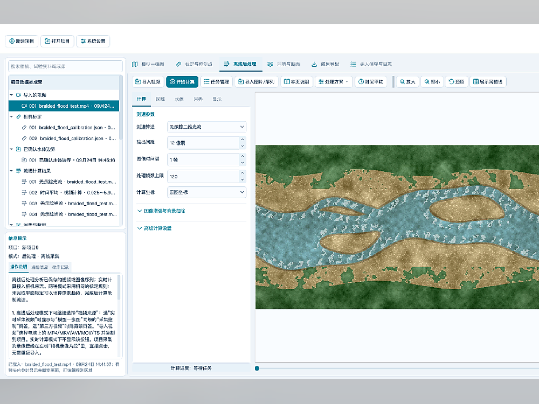This screenshot has width=539, height=404.
Task: Start computation with 开始计算 play icon
Action: (x=182, y=82)
